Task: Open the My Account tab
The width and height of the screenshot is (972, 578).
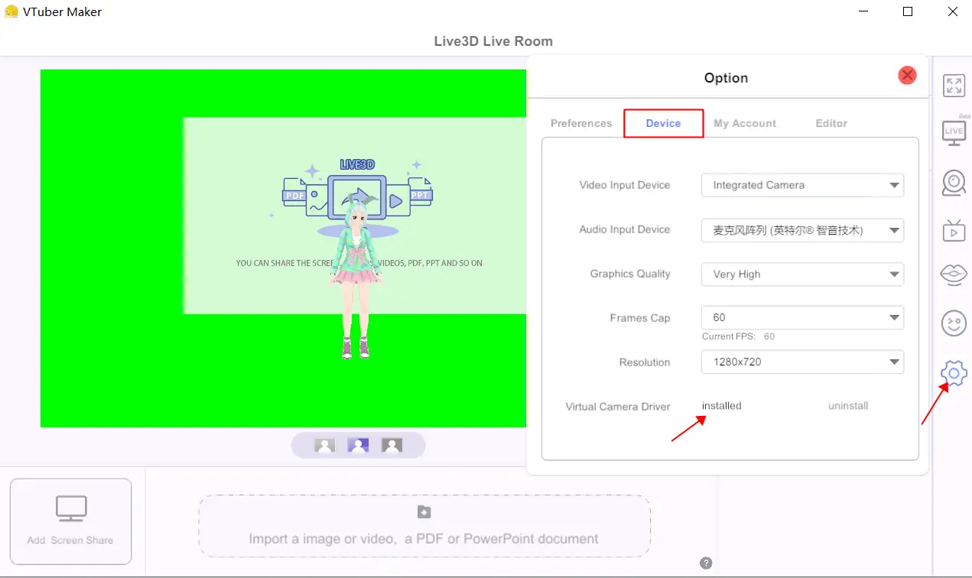Action: coord(745,123)
